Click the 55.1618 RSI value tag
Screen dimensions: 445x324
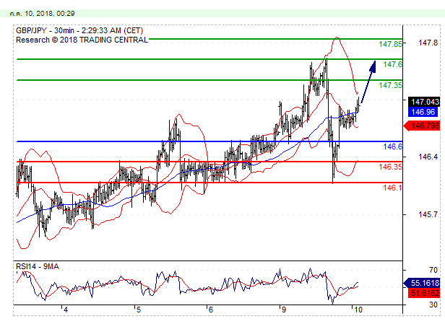click(422, 283)
